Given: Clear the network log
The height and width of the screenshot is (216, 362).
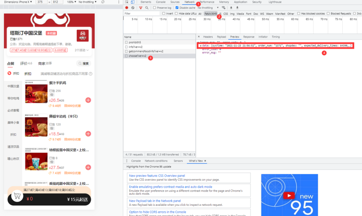Looking at the screenshot, I should 133,8.
